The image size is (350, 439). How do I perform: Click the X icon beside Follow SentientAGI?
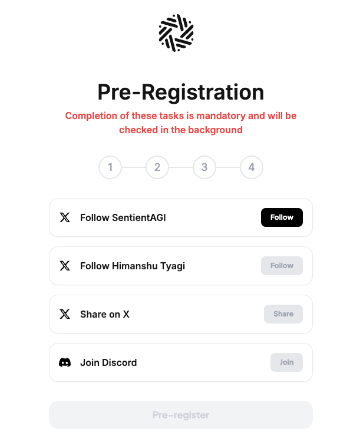65,217
